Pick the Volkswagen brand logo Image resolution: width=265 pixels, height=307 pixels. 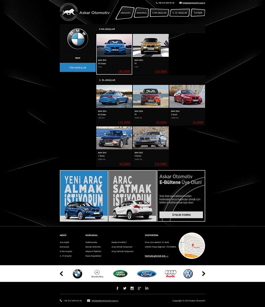click(x=188, y=274)
